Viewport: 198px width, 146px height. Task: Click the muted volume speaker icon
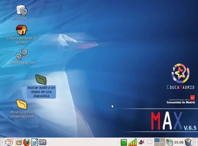pyautogui.click(x=141, y=142)
